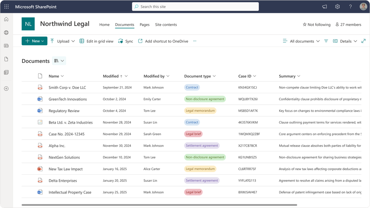Viewport: 370px width, 208px height.
Task: Open the filter pane icon
Action: click(x=326, y=41)
